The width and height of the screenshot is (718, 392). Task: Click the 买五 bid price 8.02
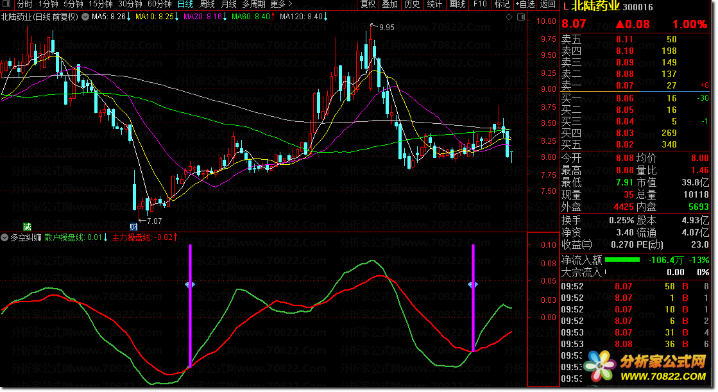pos(624,144)
